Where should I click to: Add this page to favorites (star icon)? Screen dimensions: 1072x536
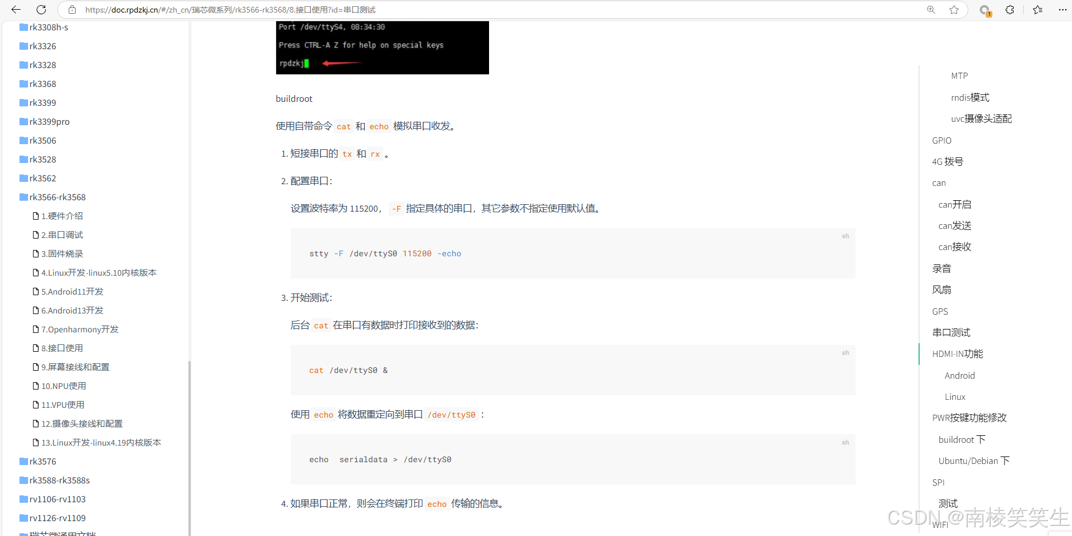[x=954, y=10]
